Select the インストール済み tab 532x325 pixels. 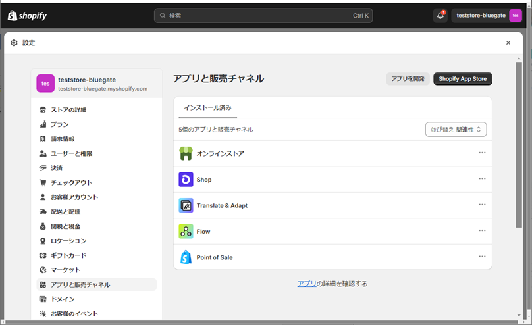point(207,108)
